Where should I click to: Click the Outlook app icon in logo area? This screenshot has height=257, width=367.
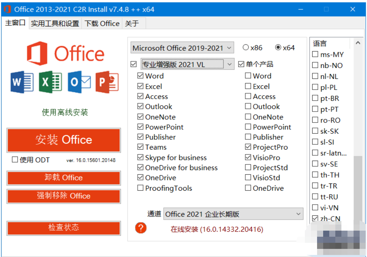[x=79, y=82]
